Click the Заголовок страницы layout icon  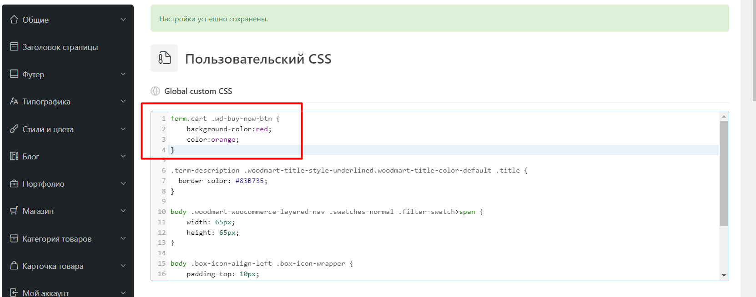(14, 47)
